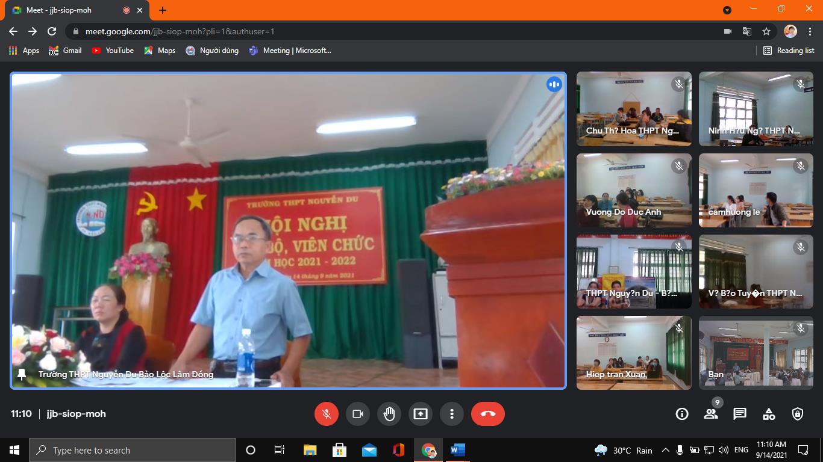Expand hidden icons in the system tray

tap(665, 449)
